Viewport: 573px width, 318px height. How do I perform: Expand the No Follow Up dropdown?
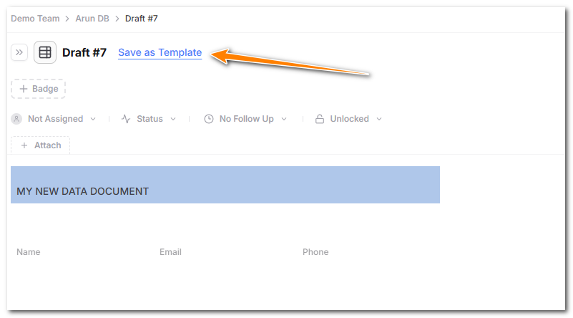click(284, 119)
